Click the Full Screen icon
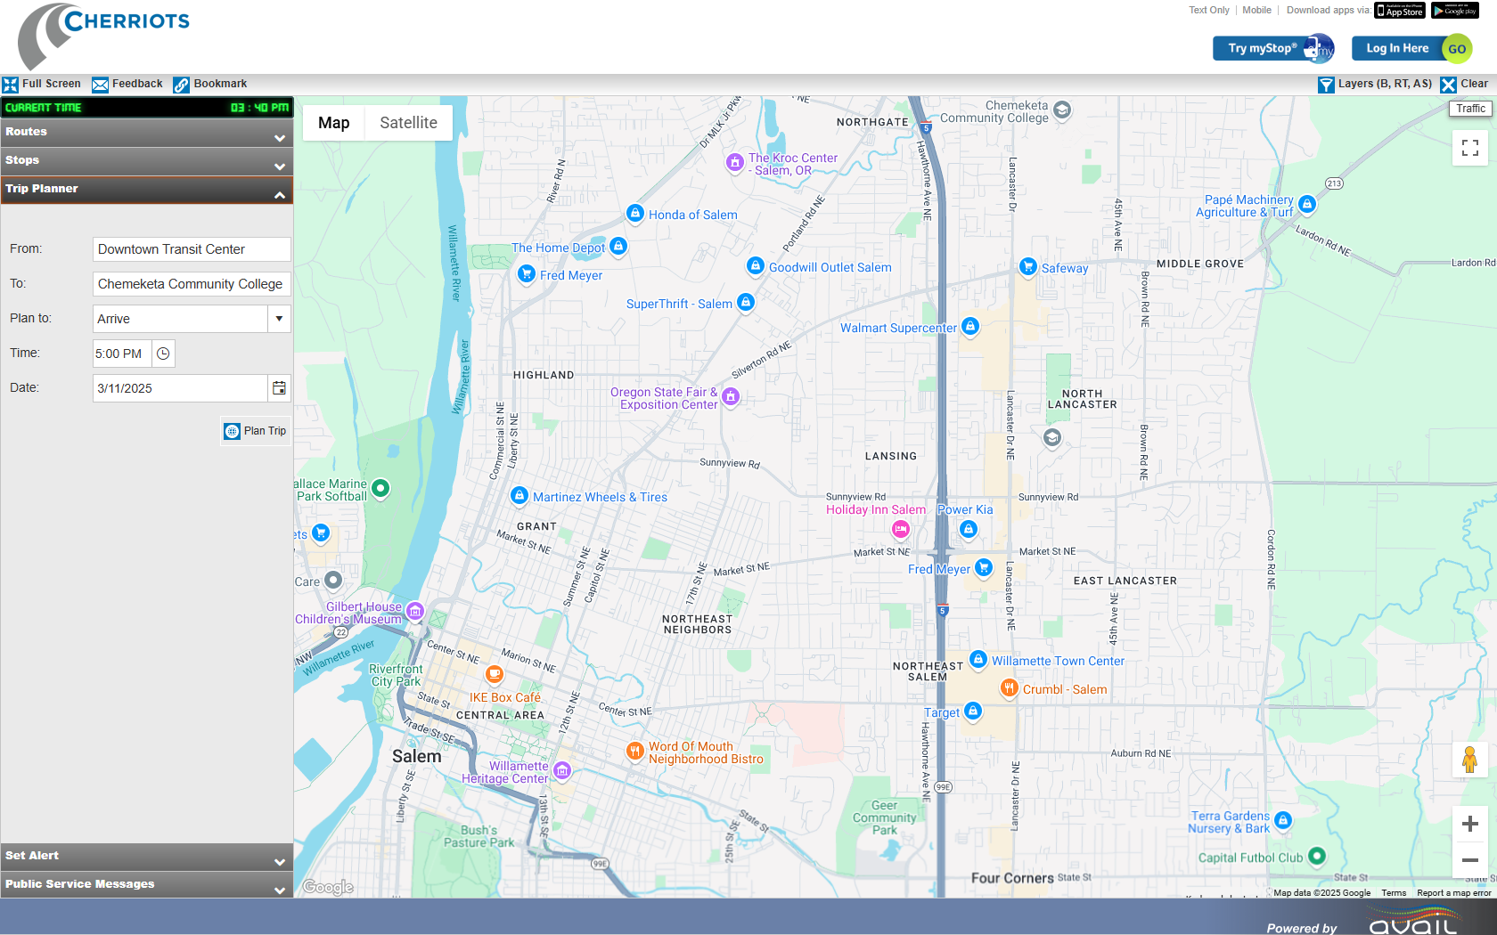Image resolution: width=1497 pixels, height=935 pixels. (x=11, y=85)
